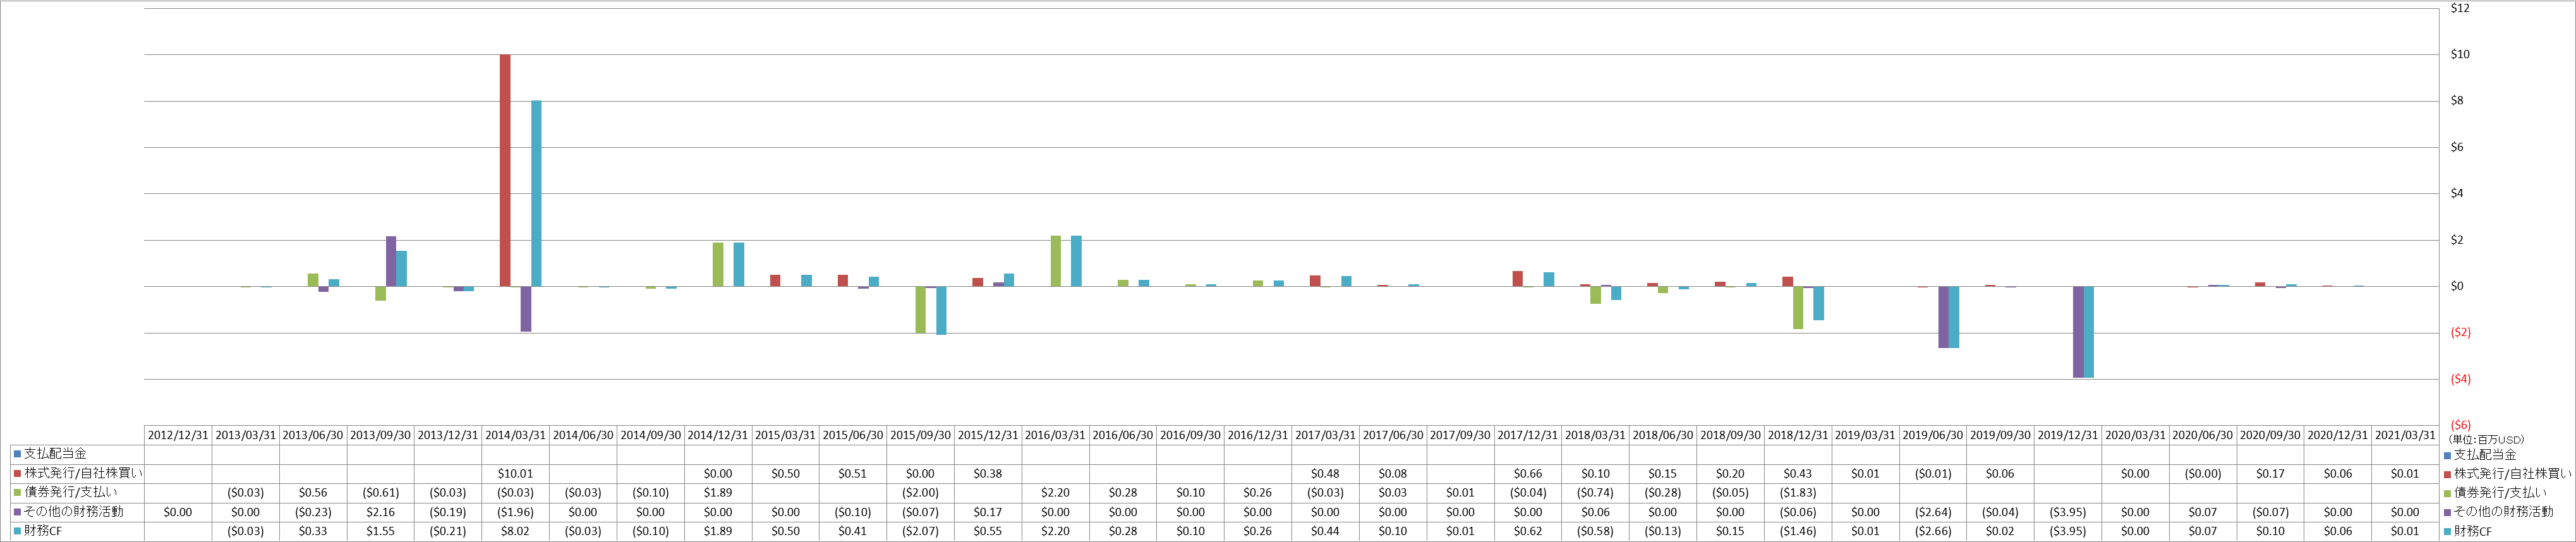Select the tall teal 財務CF bar for 2014/03/31
Viewport: 2576px width, 542px height.
pos(536,194)
